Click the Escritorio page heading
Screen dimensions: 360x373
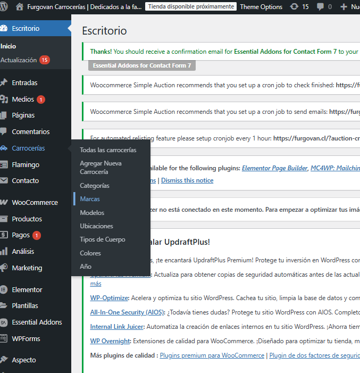tap(104, 31)
